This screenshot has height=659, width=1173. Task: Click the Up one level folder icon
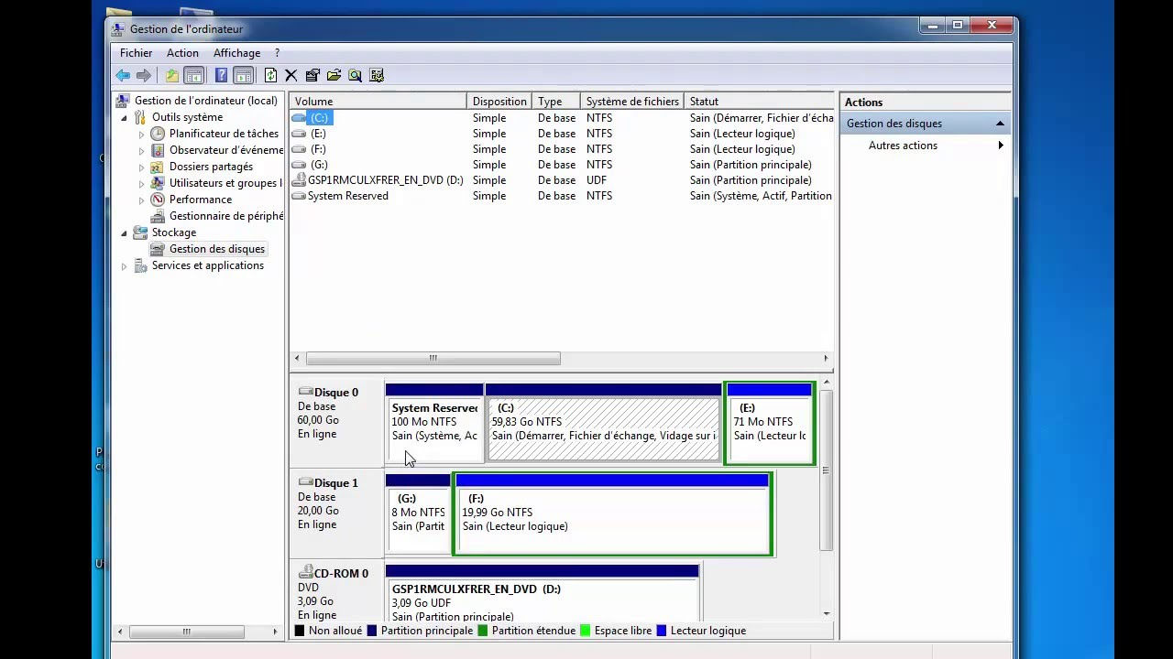pos(171,75)
